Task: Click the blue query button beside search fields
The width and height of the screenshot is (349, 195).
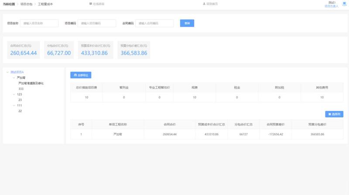Action: tap(187, 23)
